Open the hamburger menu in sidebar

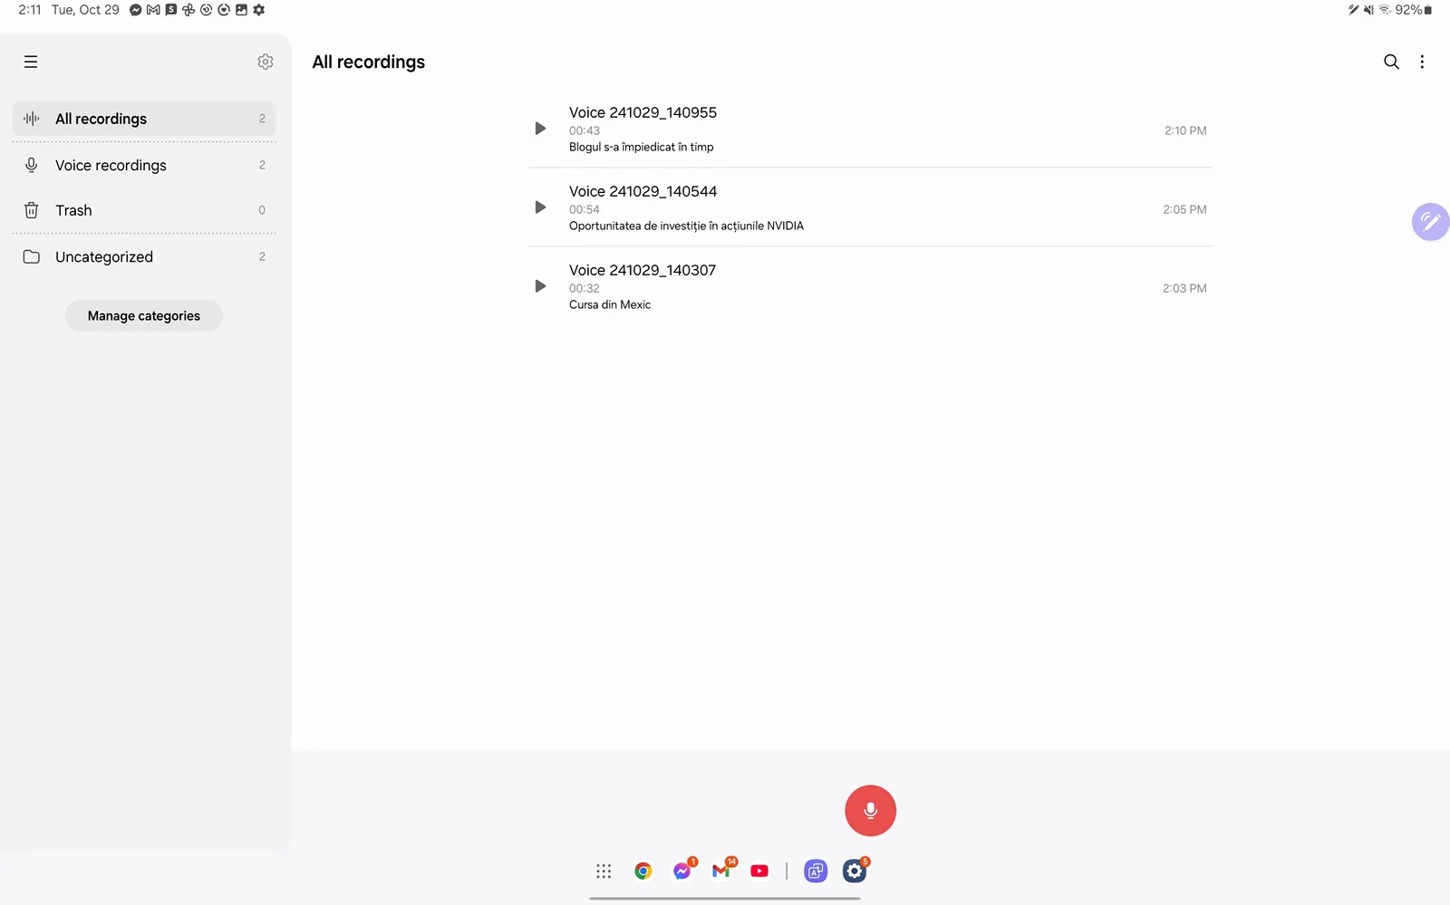coord(31,62)
